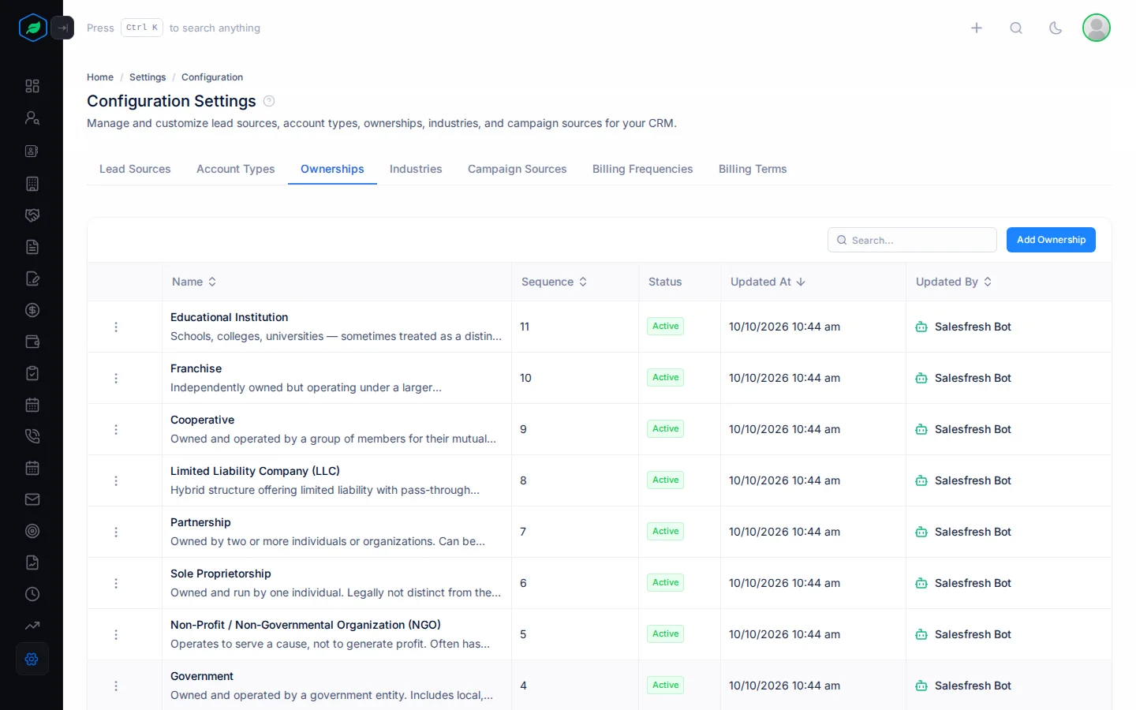Image resolution: width=1136 pixels, height=710 pixels.
Task: Toggle dark mode with the moon icon
Action: (1056, 28)
